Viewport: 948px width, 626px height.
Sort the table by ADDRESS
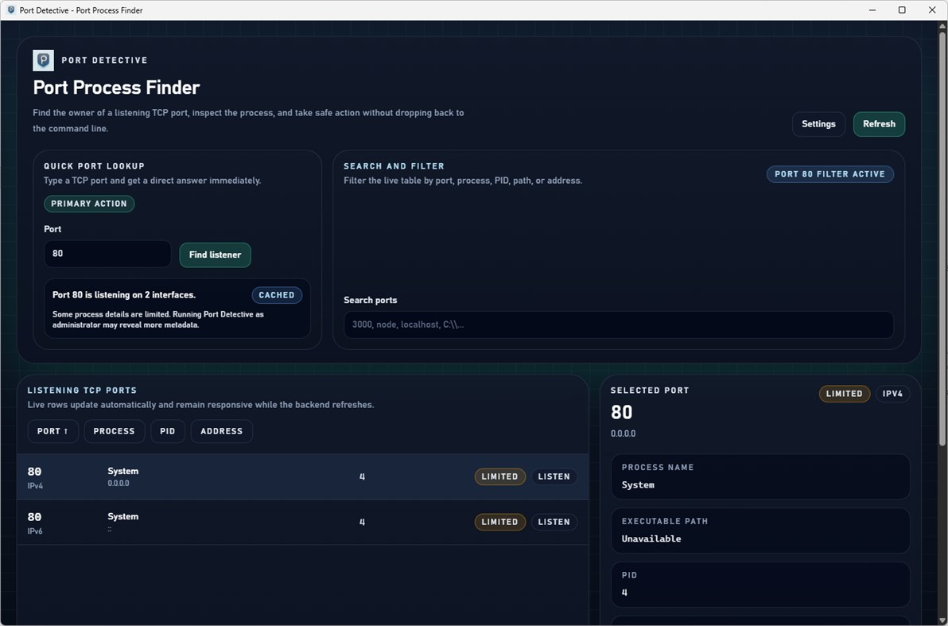coord(221,430)
